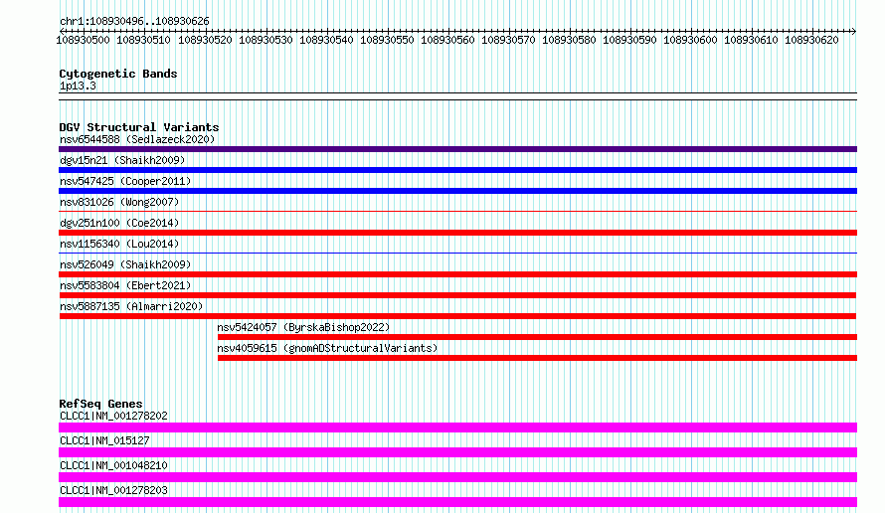Click the DGV Structural Variants track title
885x513 pixels.
[x=139, y=127]
